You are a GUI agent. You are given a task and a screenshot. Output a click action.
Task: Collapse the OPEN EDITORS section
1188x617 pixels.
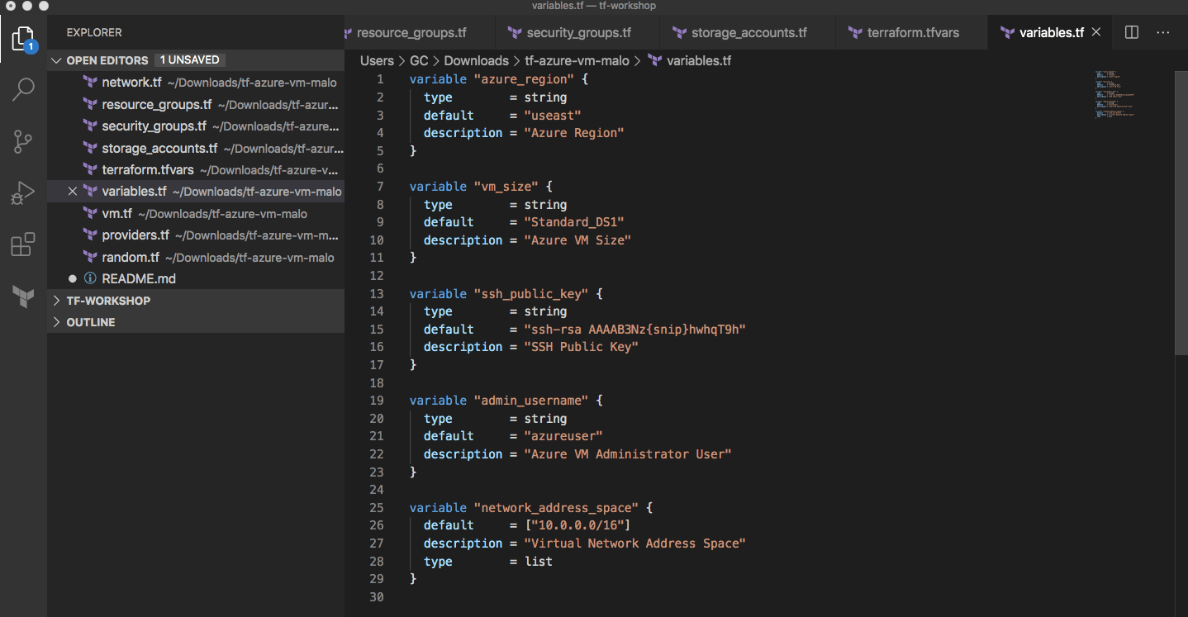point(56,59)
